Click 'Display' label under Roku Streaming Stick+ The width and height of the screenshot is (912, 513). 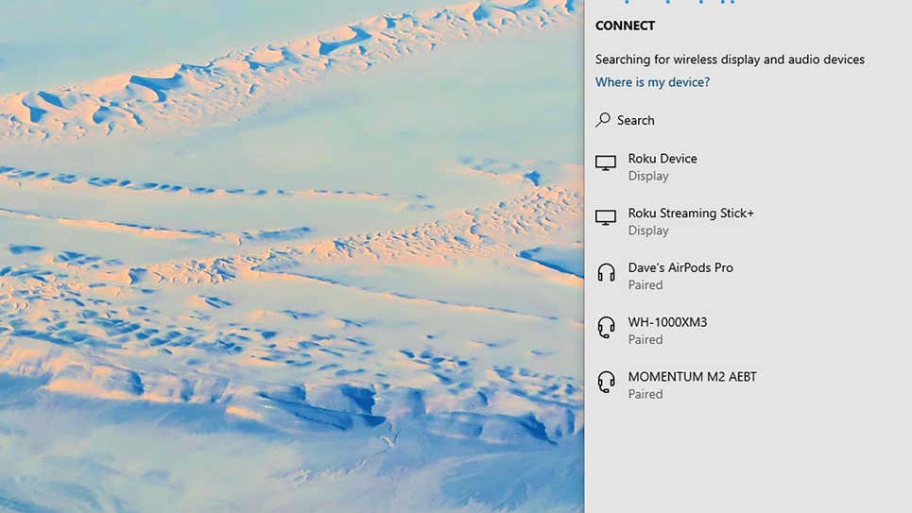tap(648, 231)
